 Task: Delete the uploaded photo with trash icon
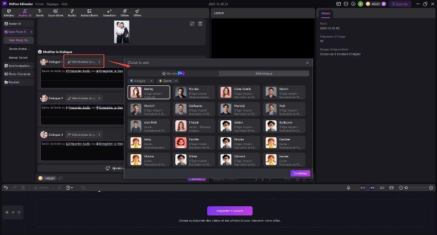[200, 24]
